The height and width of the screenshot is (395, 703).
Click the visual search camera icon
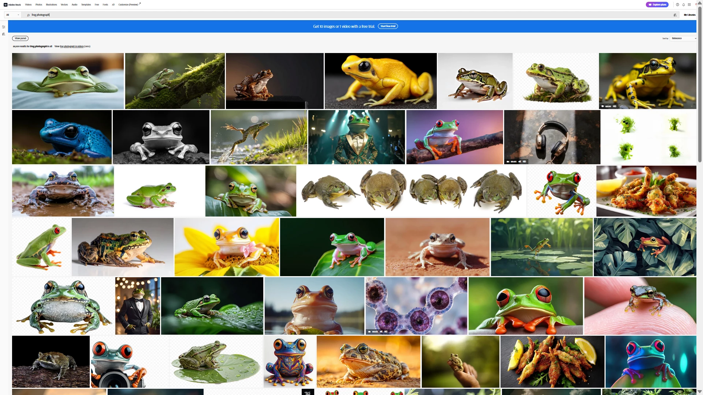pyautogui.click(x=675, y=15)
